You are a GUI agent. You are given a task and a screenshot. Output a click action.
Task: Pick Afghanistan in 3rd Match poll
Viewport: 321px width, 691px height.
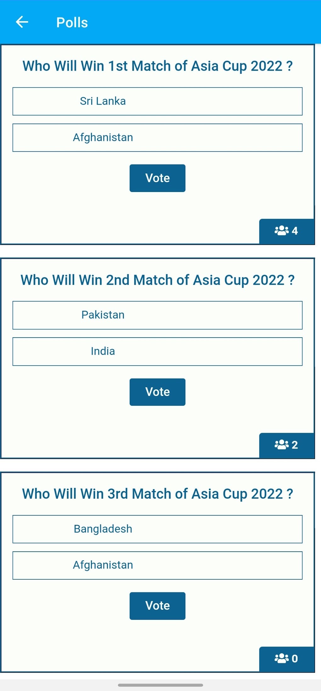pos(157,565)
